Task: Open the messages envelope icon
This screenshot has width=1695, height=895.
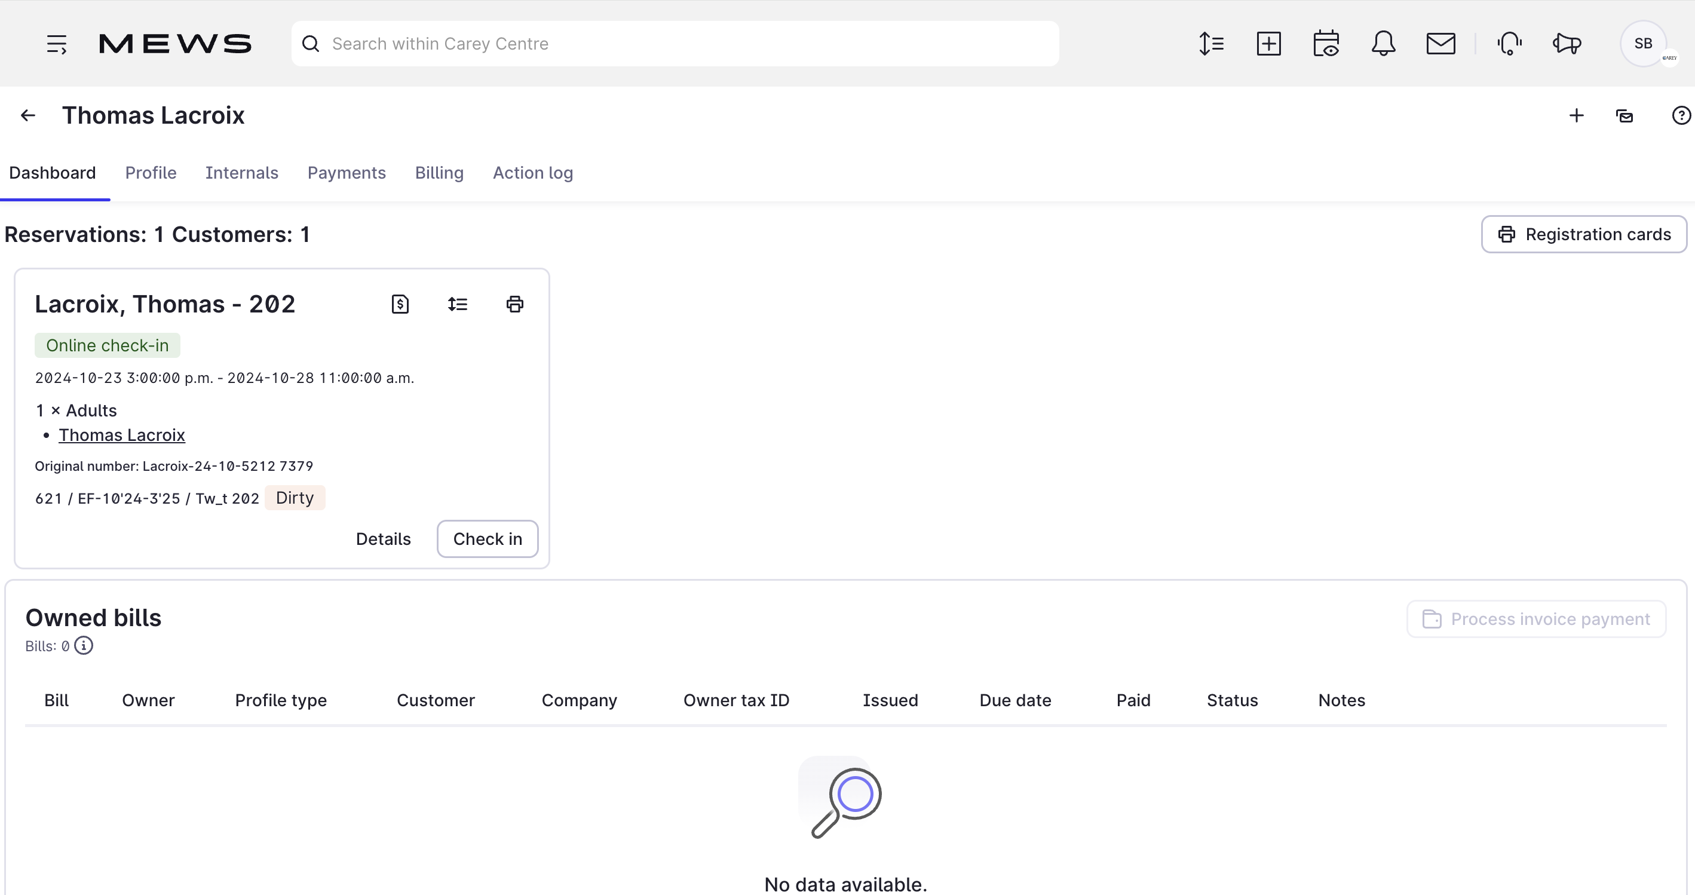Action: click(x=1440, y=44)
